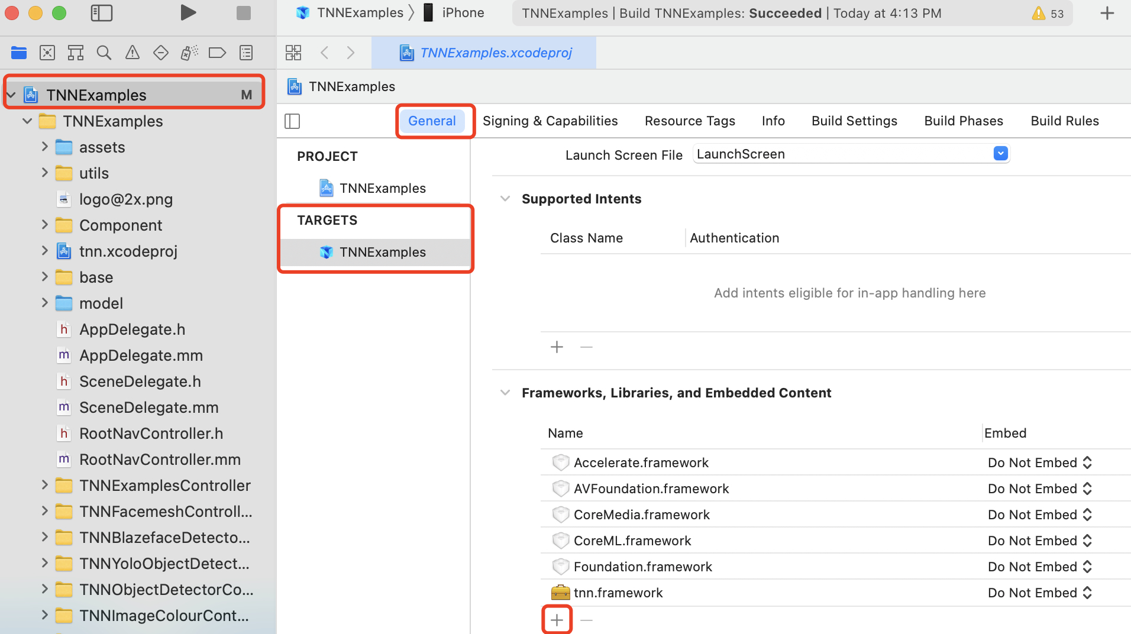Open the Build Phases tab

click(964, 121)
